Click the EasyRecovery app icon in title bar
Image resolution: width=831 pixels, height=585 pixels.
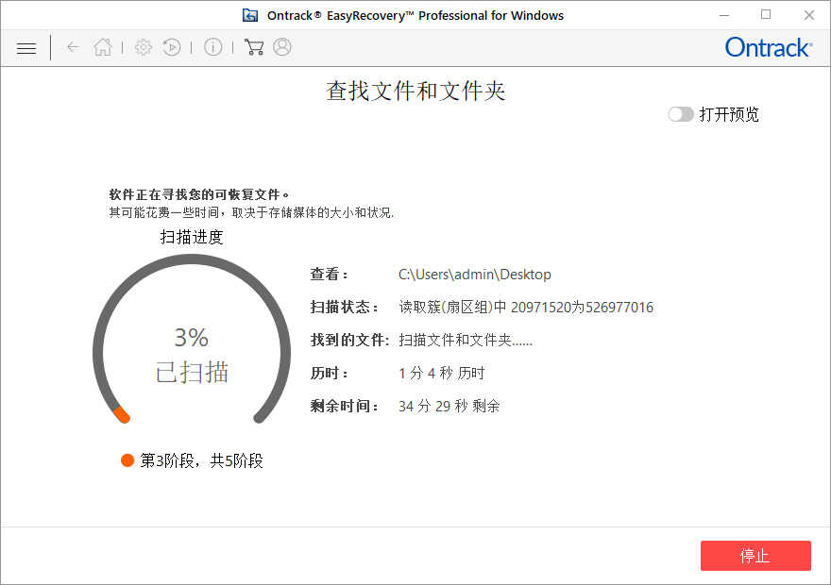(x=250, y=15)
